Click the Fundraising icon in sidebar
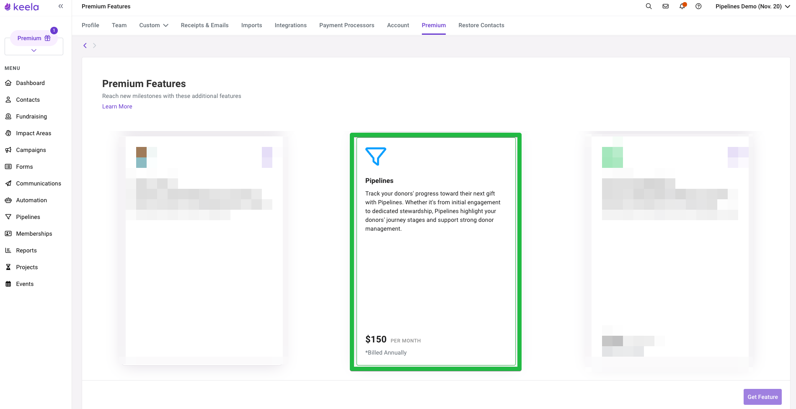796x409 pixels. coord(8,116)
